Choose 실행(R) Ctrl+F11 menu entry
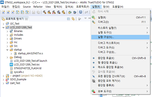 (120, 18)
